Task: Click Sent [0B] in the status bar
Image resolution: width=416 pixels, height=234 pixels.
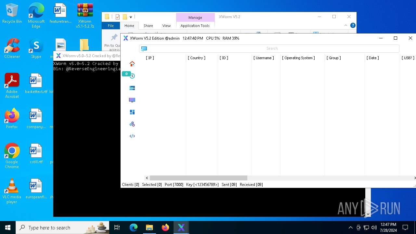Action: tap(229, 184)
